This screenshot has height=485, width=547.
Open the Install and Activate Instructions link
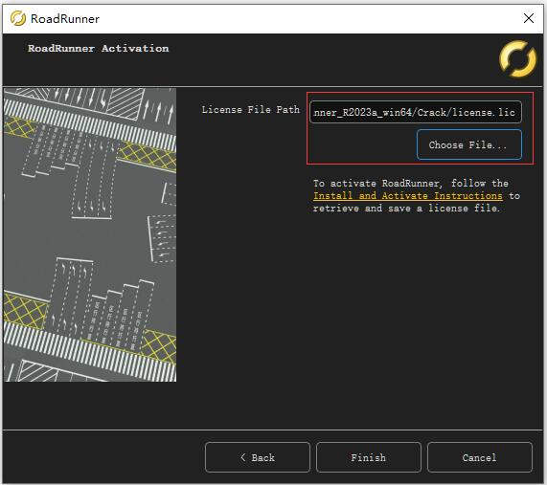pos(407,195)
